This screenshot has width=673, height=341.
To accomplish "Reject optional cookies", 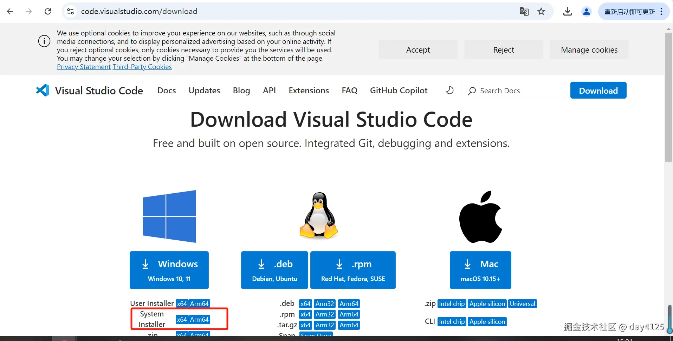I will pos(504,50).
